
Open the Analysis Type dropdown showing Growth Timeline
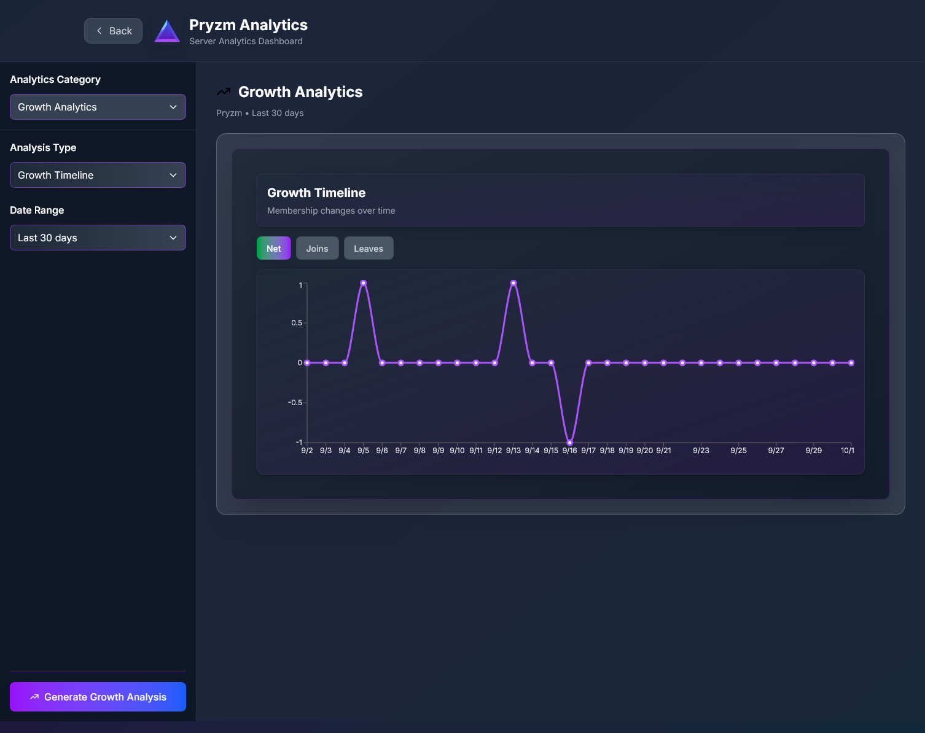click(x=98, y=175)
